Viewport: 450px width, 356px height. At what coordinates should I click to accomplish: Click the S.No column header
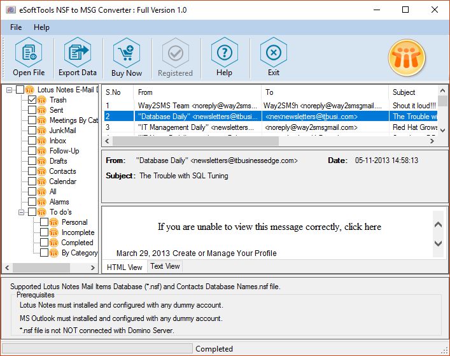[118, 92]
